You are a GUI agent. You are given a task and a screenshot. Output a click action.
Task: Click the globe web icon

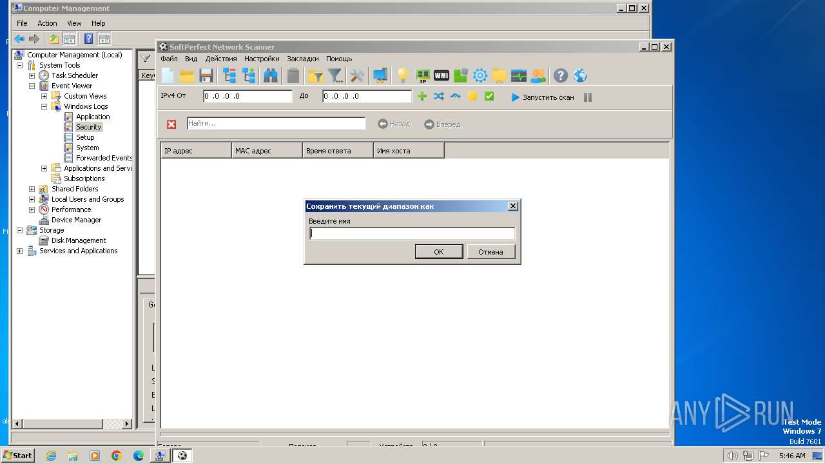coord(580,75)
